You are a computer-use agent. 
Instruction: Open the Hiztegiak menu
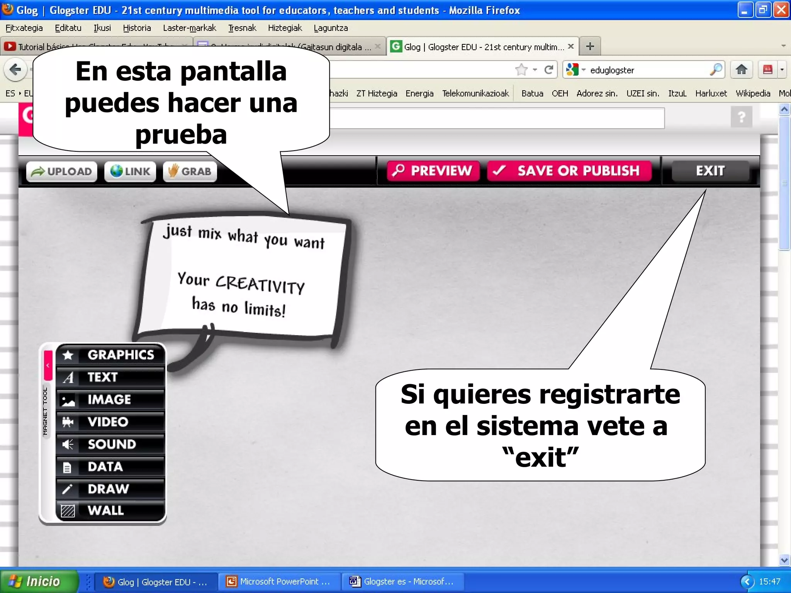tap(285, 28)
